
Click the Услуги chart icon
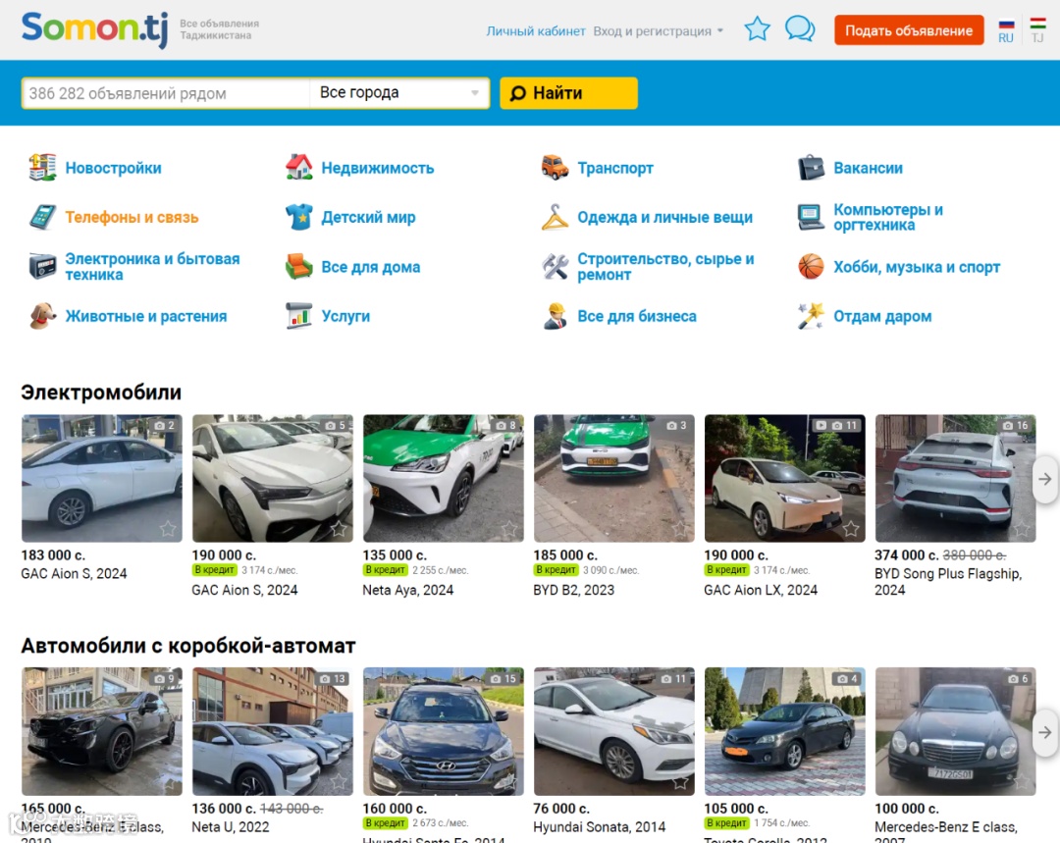click(298, 316)
